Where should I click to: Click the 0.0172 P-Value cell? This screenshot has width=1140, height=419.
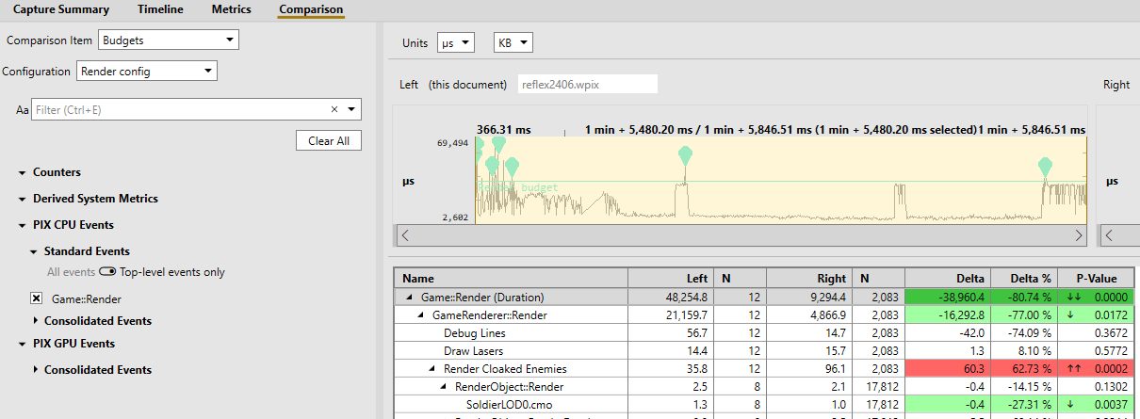(1096, 315)
